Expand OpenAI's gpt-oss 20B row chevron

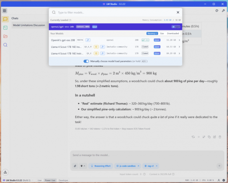[x=179, y=39]
